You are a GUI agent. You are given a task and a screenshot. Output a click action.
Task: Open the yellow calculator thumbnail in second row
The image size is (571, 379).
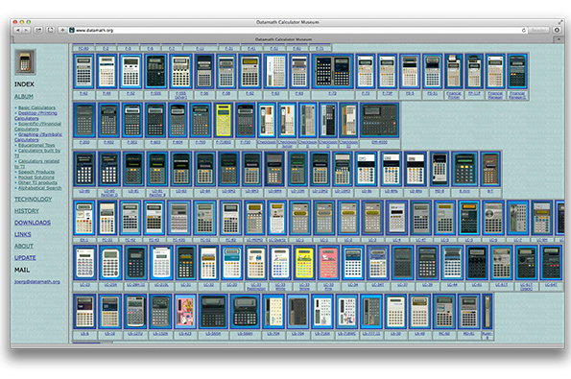click(x=224, y=120)
